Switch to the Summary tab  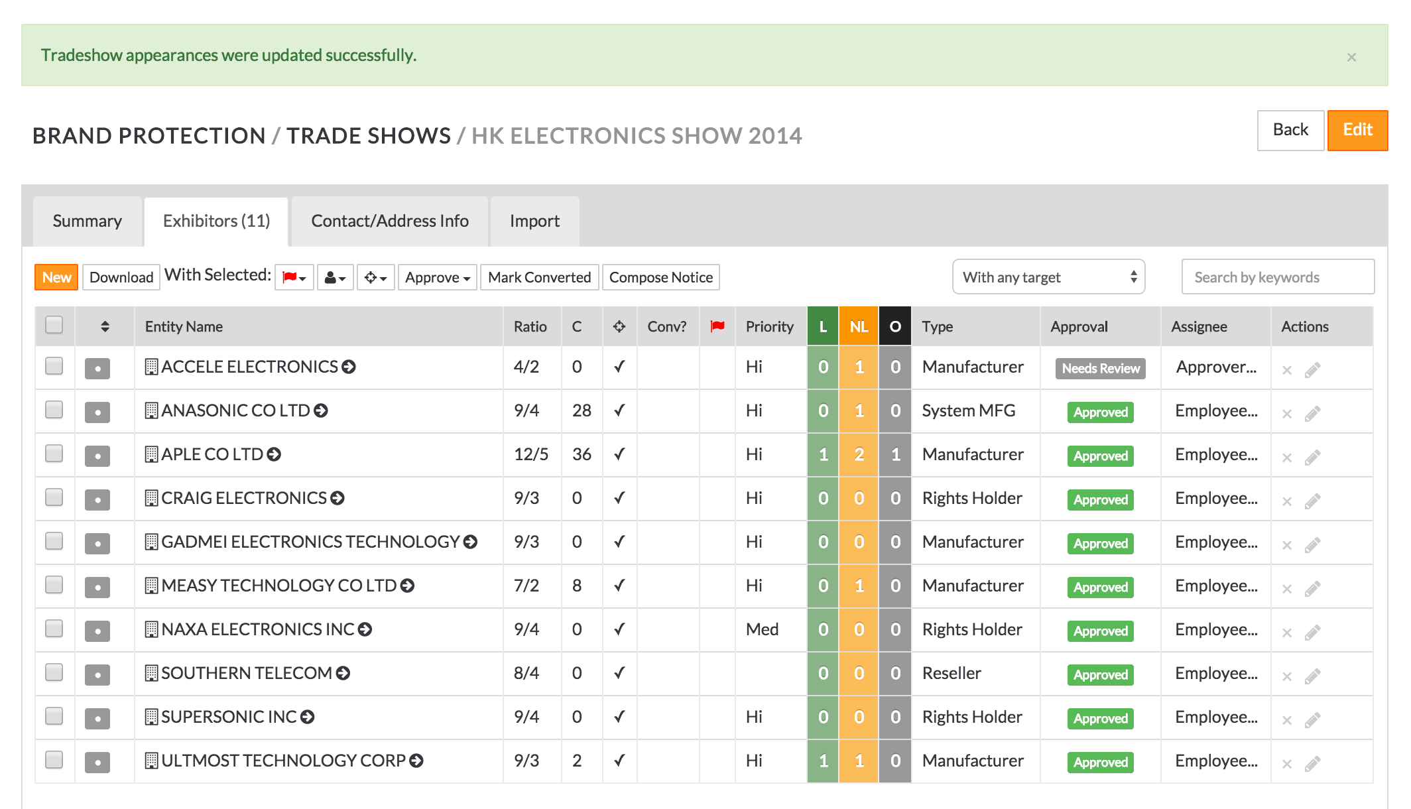(87, 221)
